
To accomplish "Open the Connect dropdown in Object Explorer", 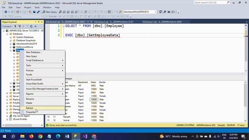I will coord(7,26).
